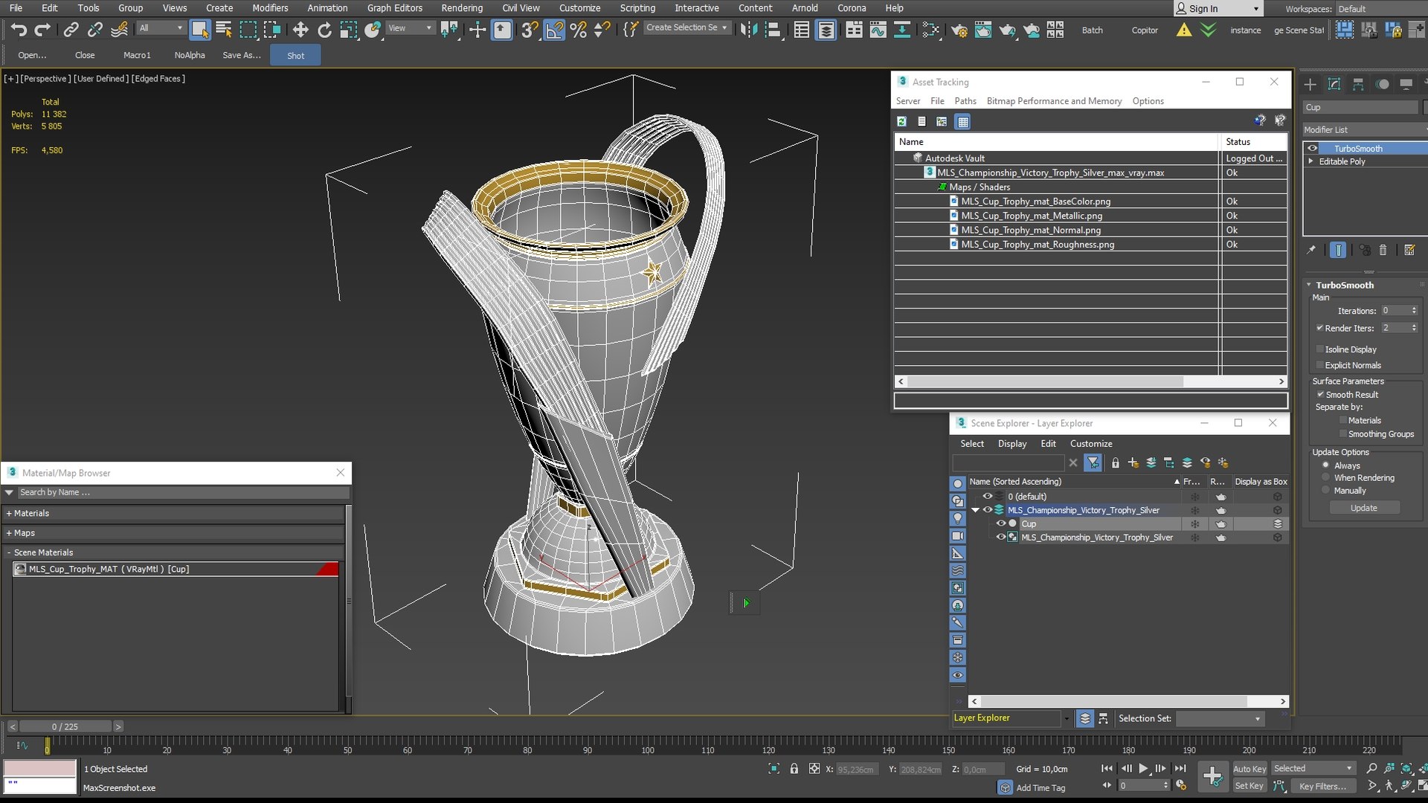Open the Rendering menu
The image size is (1428, 803).
pyautogui.click(x=462, y=8)
